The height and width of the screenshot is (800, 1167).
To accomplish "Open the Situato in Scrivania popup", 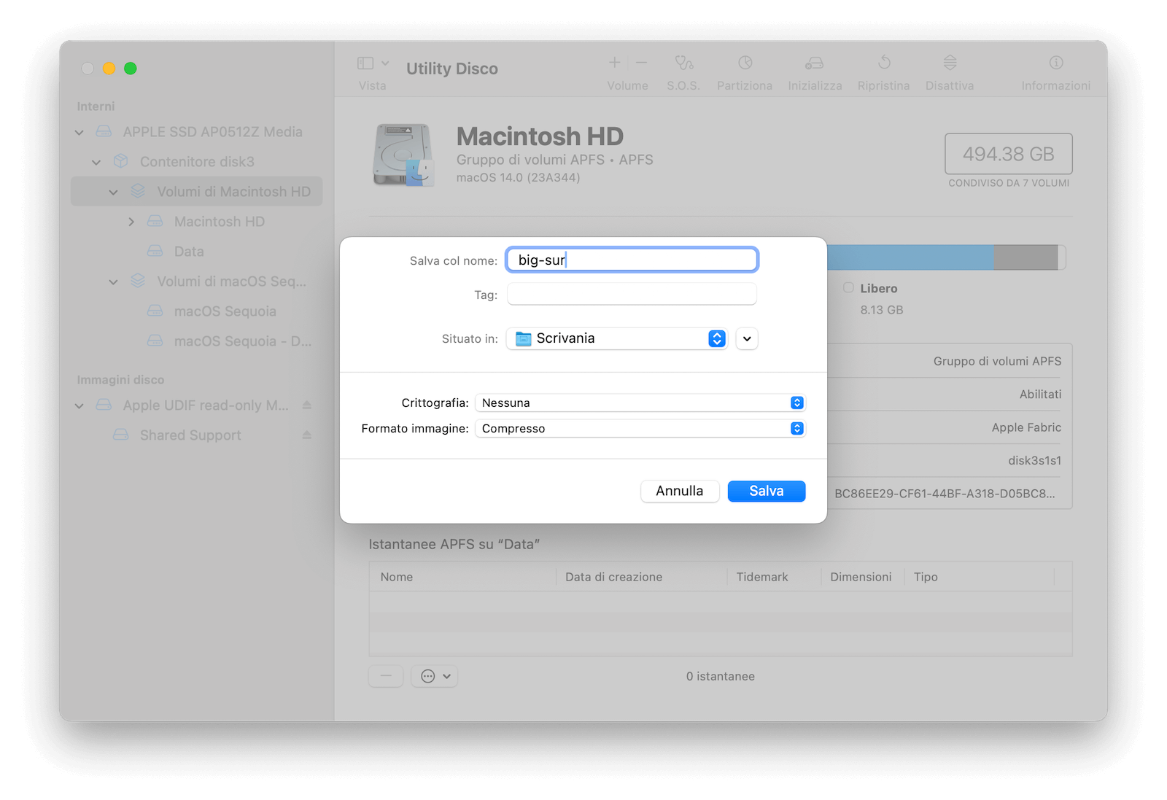I will coord(617,338).
